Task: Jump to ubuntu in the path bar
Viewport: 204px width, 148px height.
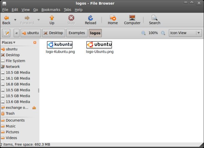Action: [31, 33]
